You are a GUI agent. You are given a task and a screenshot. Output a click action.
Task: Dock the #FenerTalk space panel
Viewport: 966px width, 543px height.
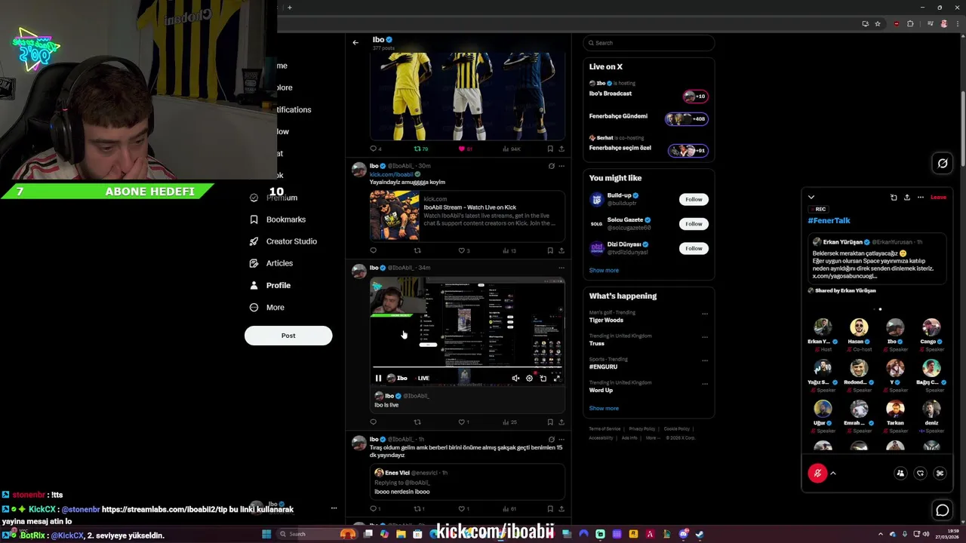(894, 198)
